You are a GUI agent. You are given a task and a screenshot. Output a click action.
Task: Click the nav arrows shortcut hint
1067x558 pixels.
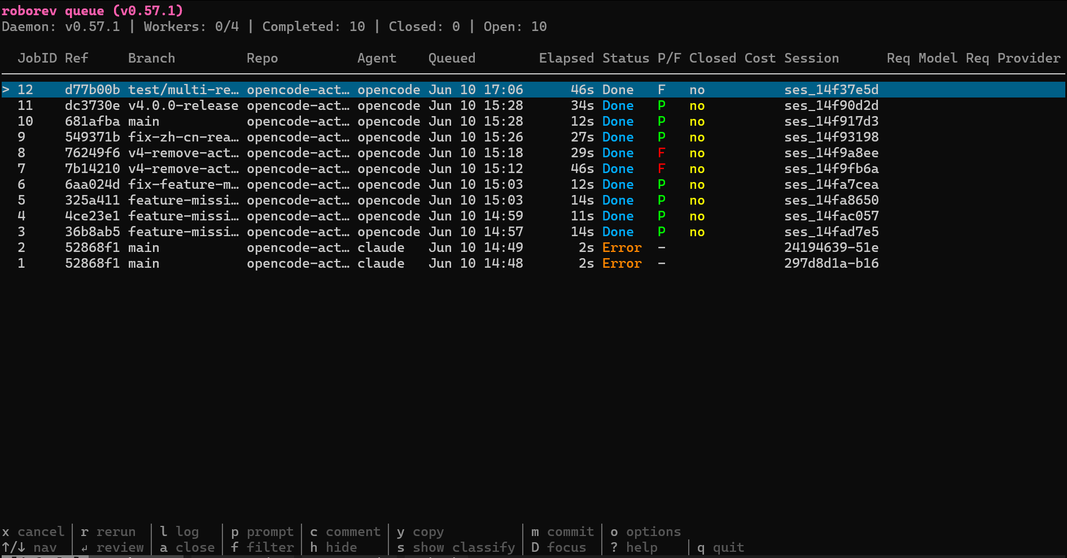tap(29, 547)
